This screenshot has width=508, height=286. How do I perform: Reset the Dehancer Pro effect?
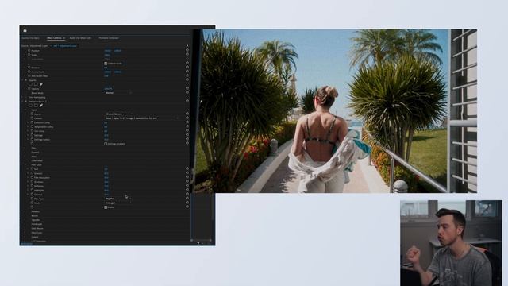pos(187,101)
